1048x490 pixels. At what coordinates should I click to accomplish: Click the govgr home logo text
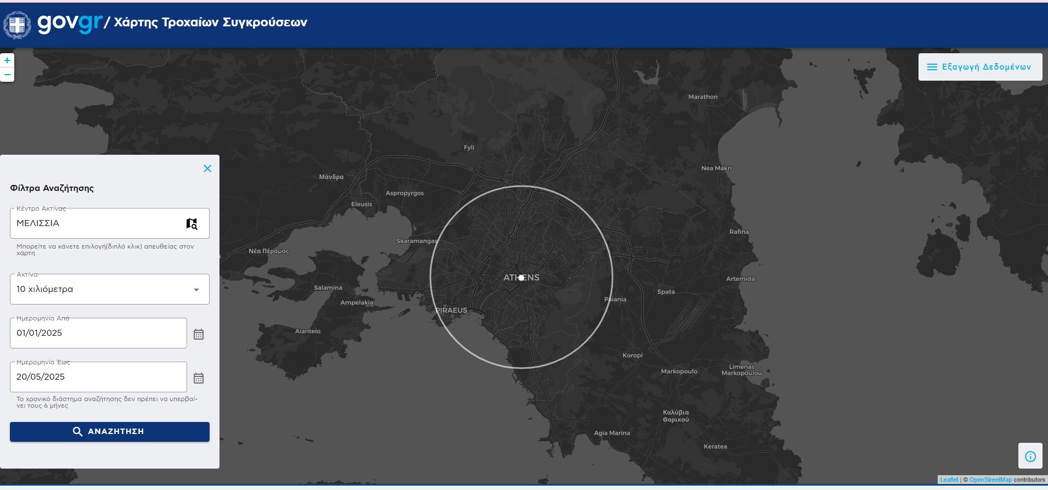(x=70, y=22)
